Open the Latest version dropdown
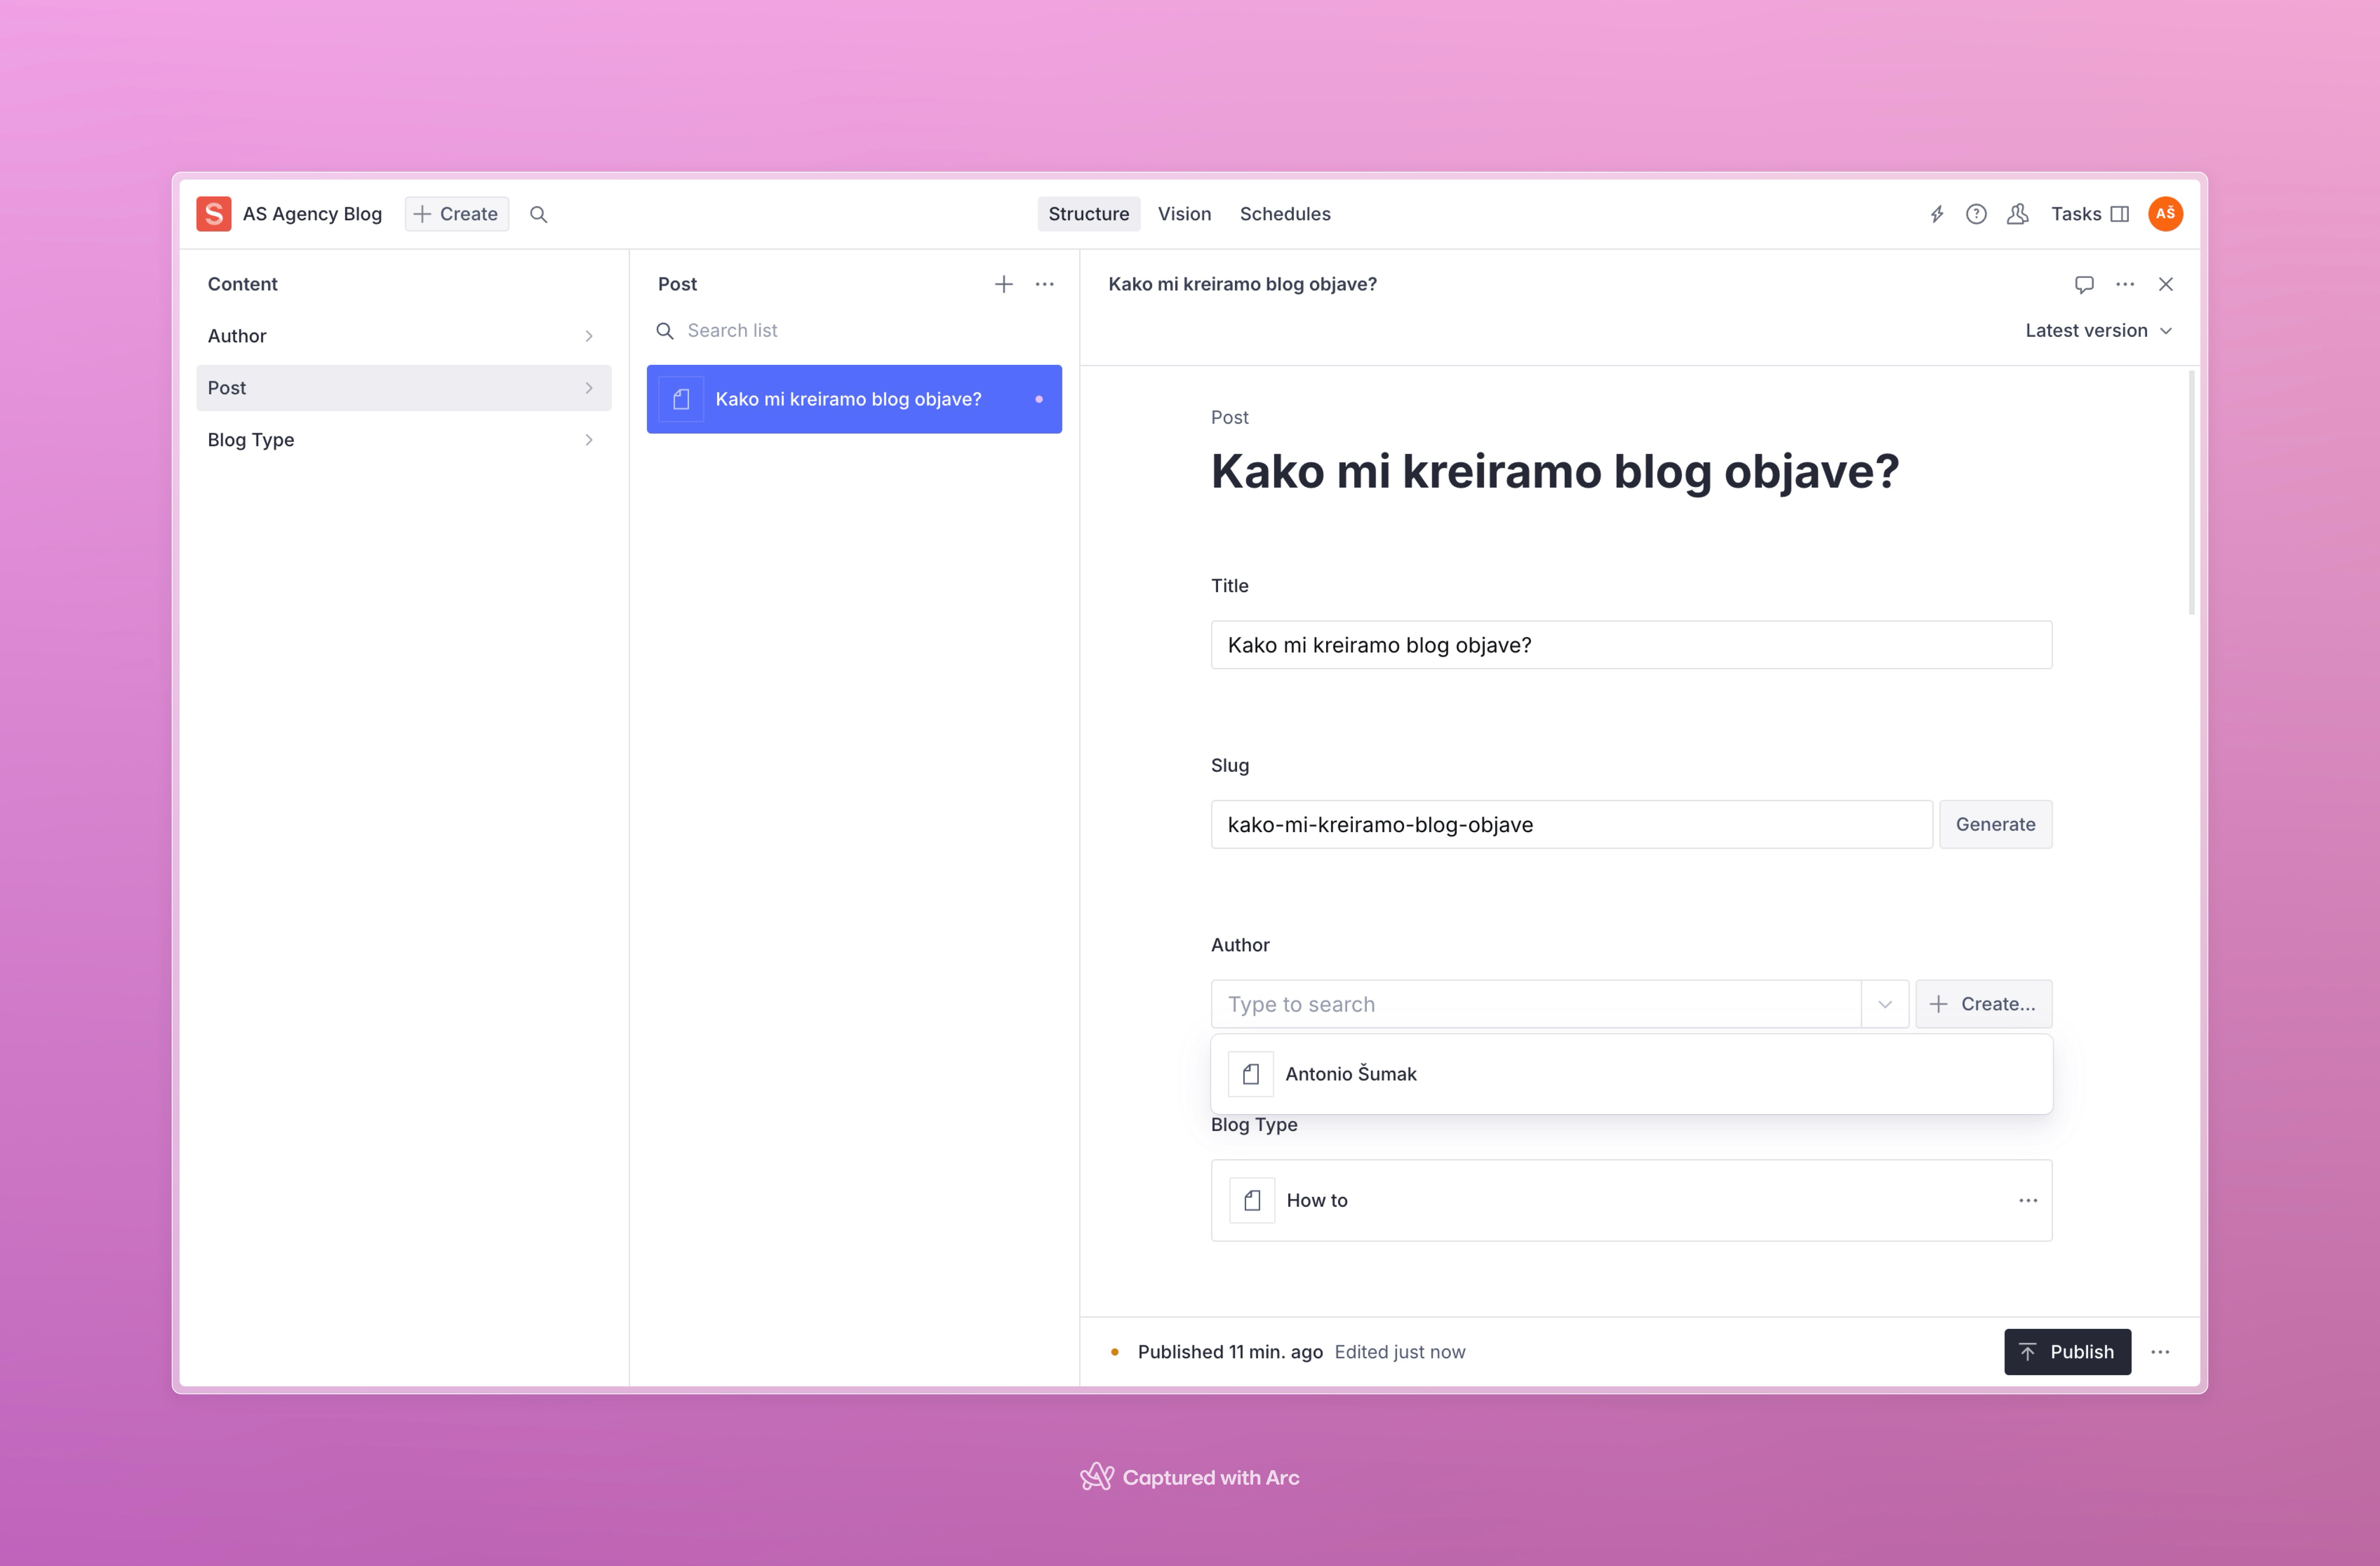Viewport: 2380px width, 1566px height. pyautogui.click(x=2098, y=330)
